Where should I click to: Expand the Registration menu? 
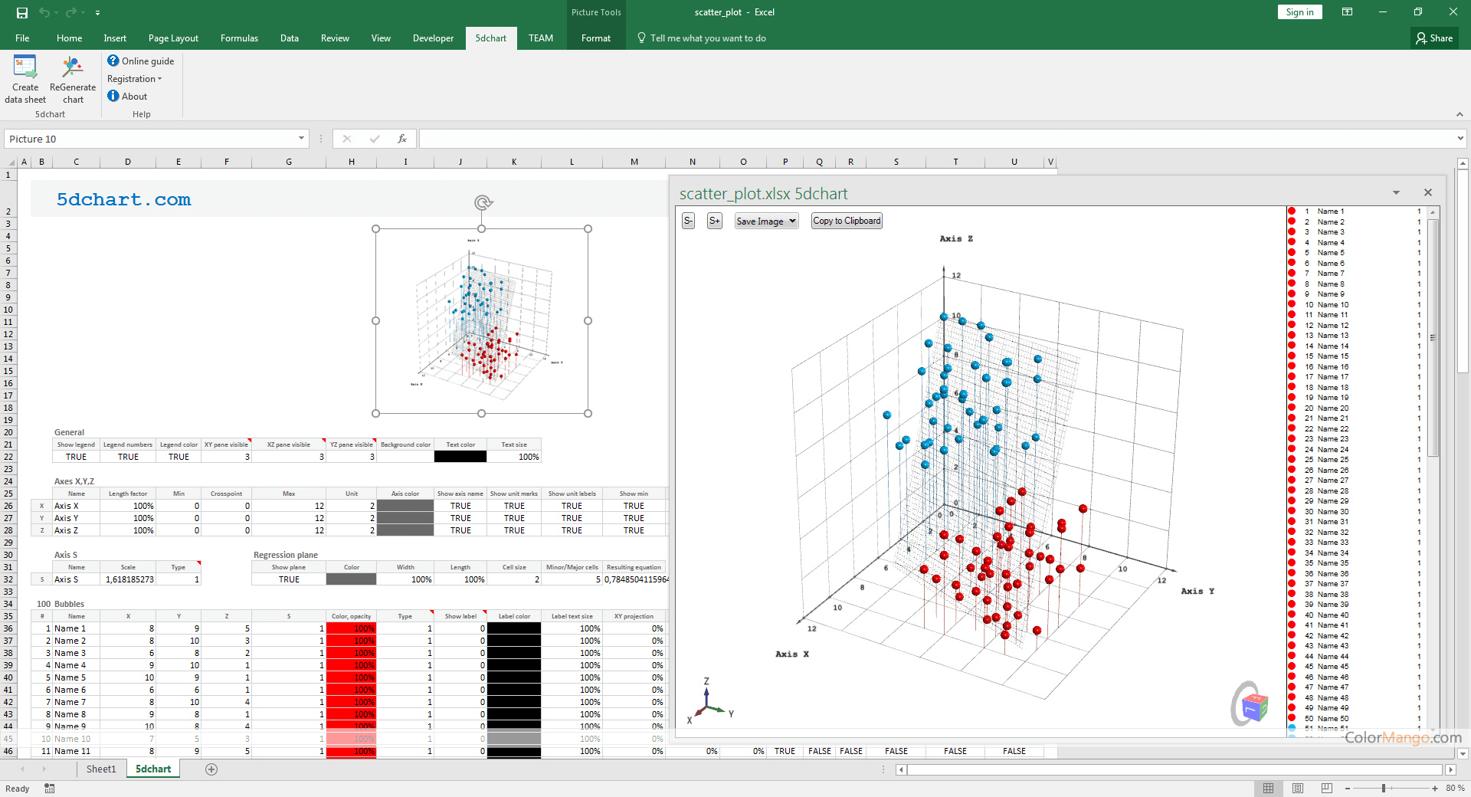(x=134, y=79)
